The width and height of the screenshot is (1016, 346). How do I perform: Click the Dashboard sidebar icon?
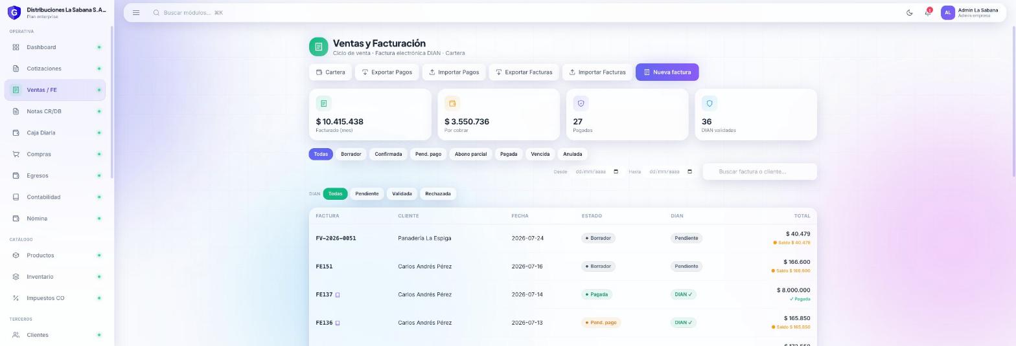point(16,47)
